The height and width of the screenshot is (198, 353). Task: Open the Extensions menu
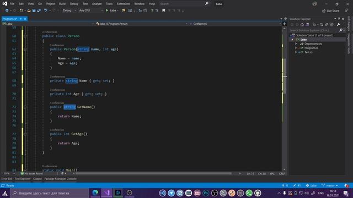124,4
